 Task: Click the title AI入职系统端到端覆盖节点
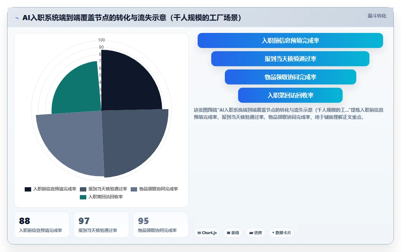[132, 18]
